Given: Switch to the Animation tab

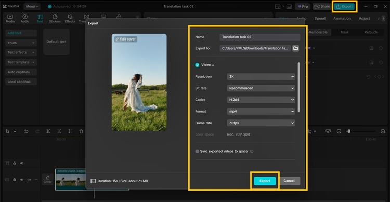Looking at the screenshot, I should tap(342, 18).
